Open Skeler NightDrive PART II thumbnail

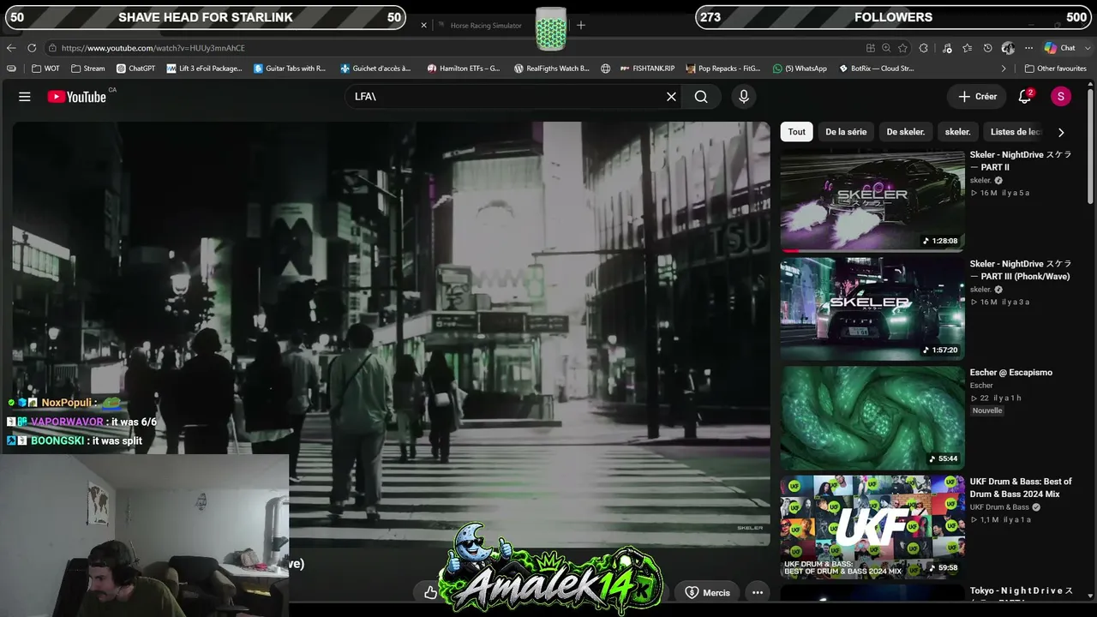point(872,200)
